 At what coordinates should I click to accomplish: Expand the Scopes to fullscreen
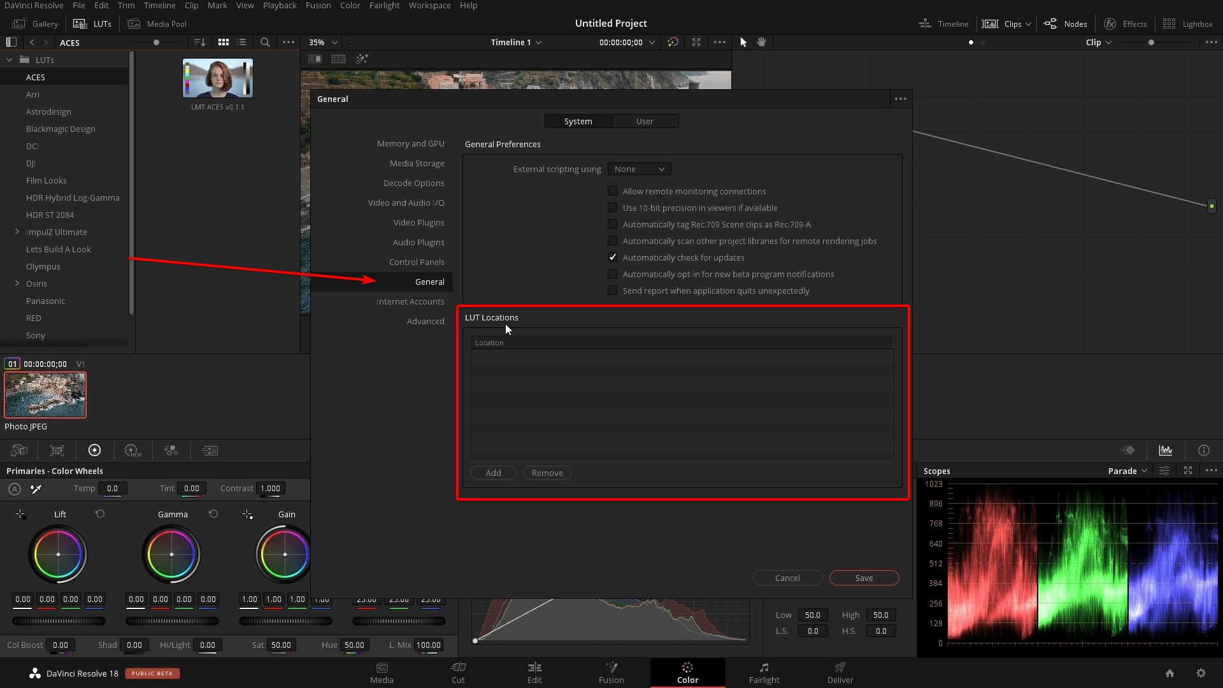[x=1188, y=471]
